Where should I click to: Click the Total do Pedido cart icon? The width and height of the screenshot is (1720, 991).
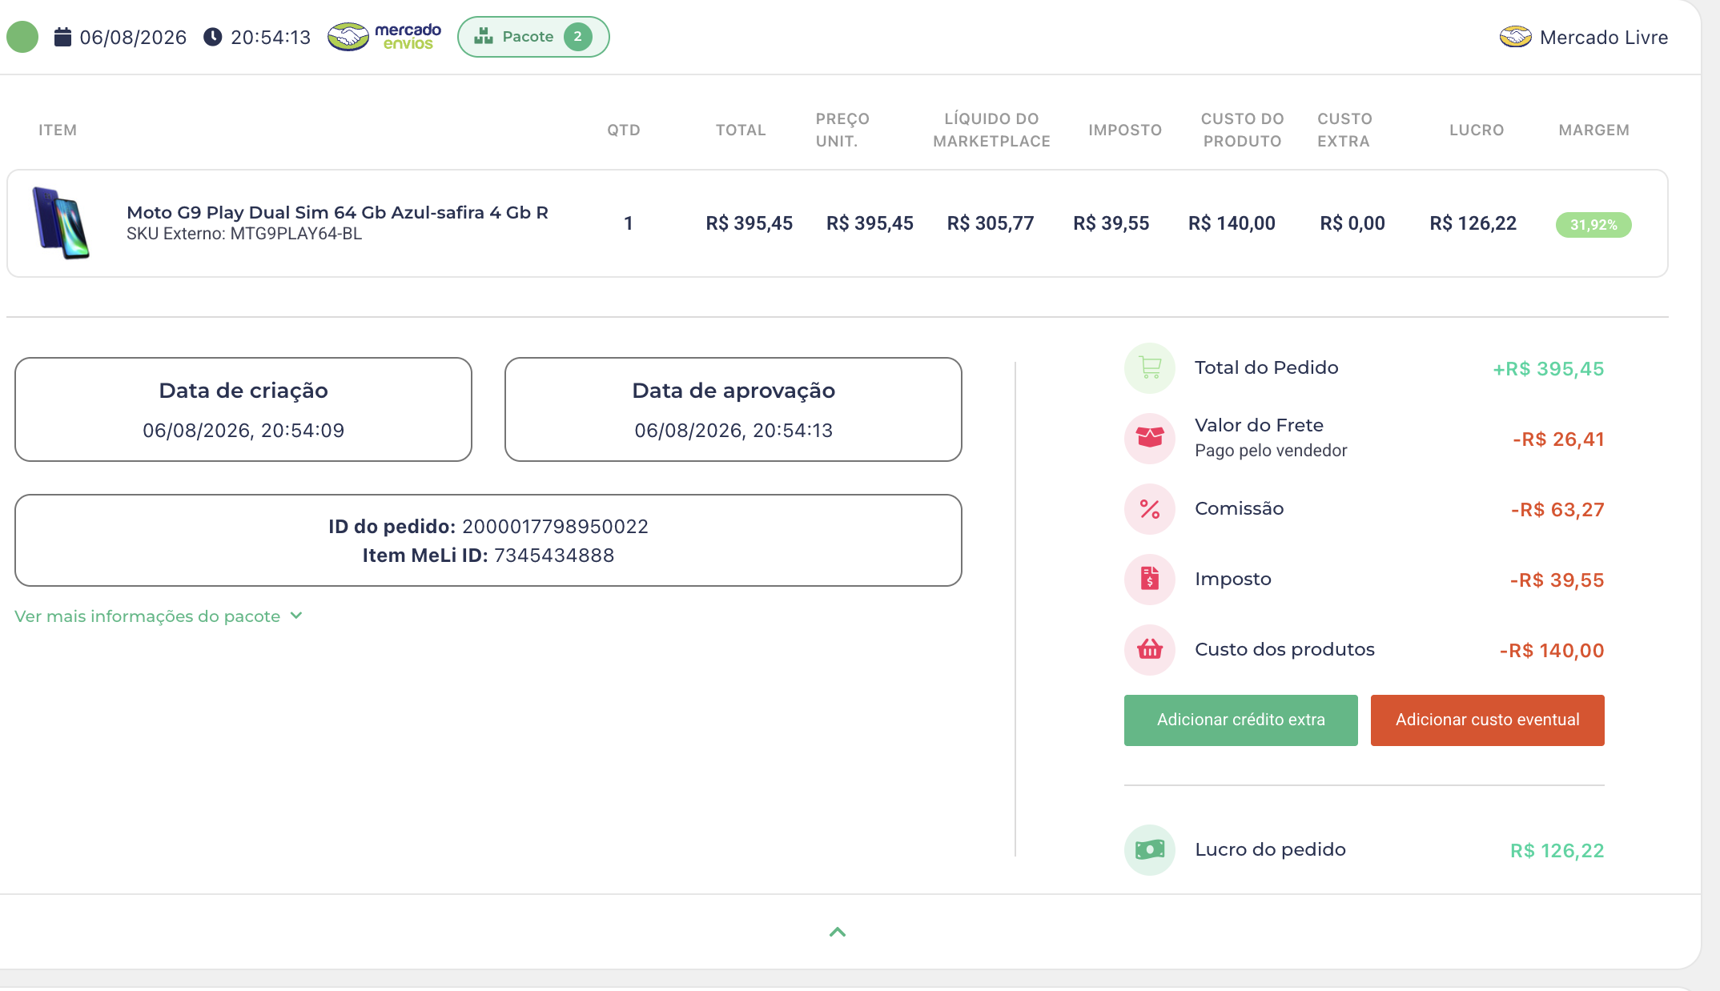coord(1150,368)
